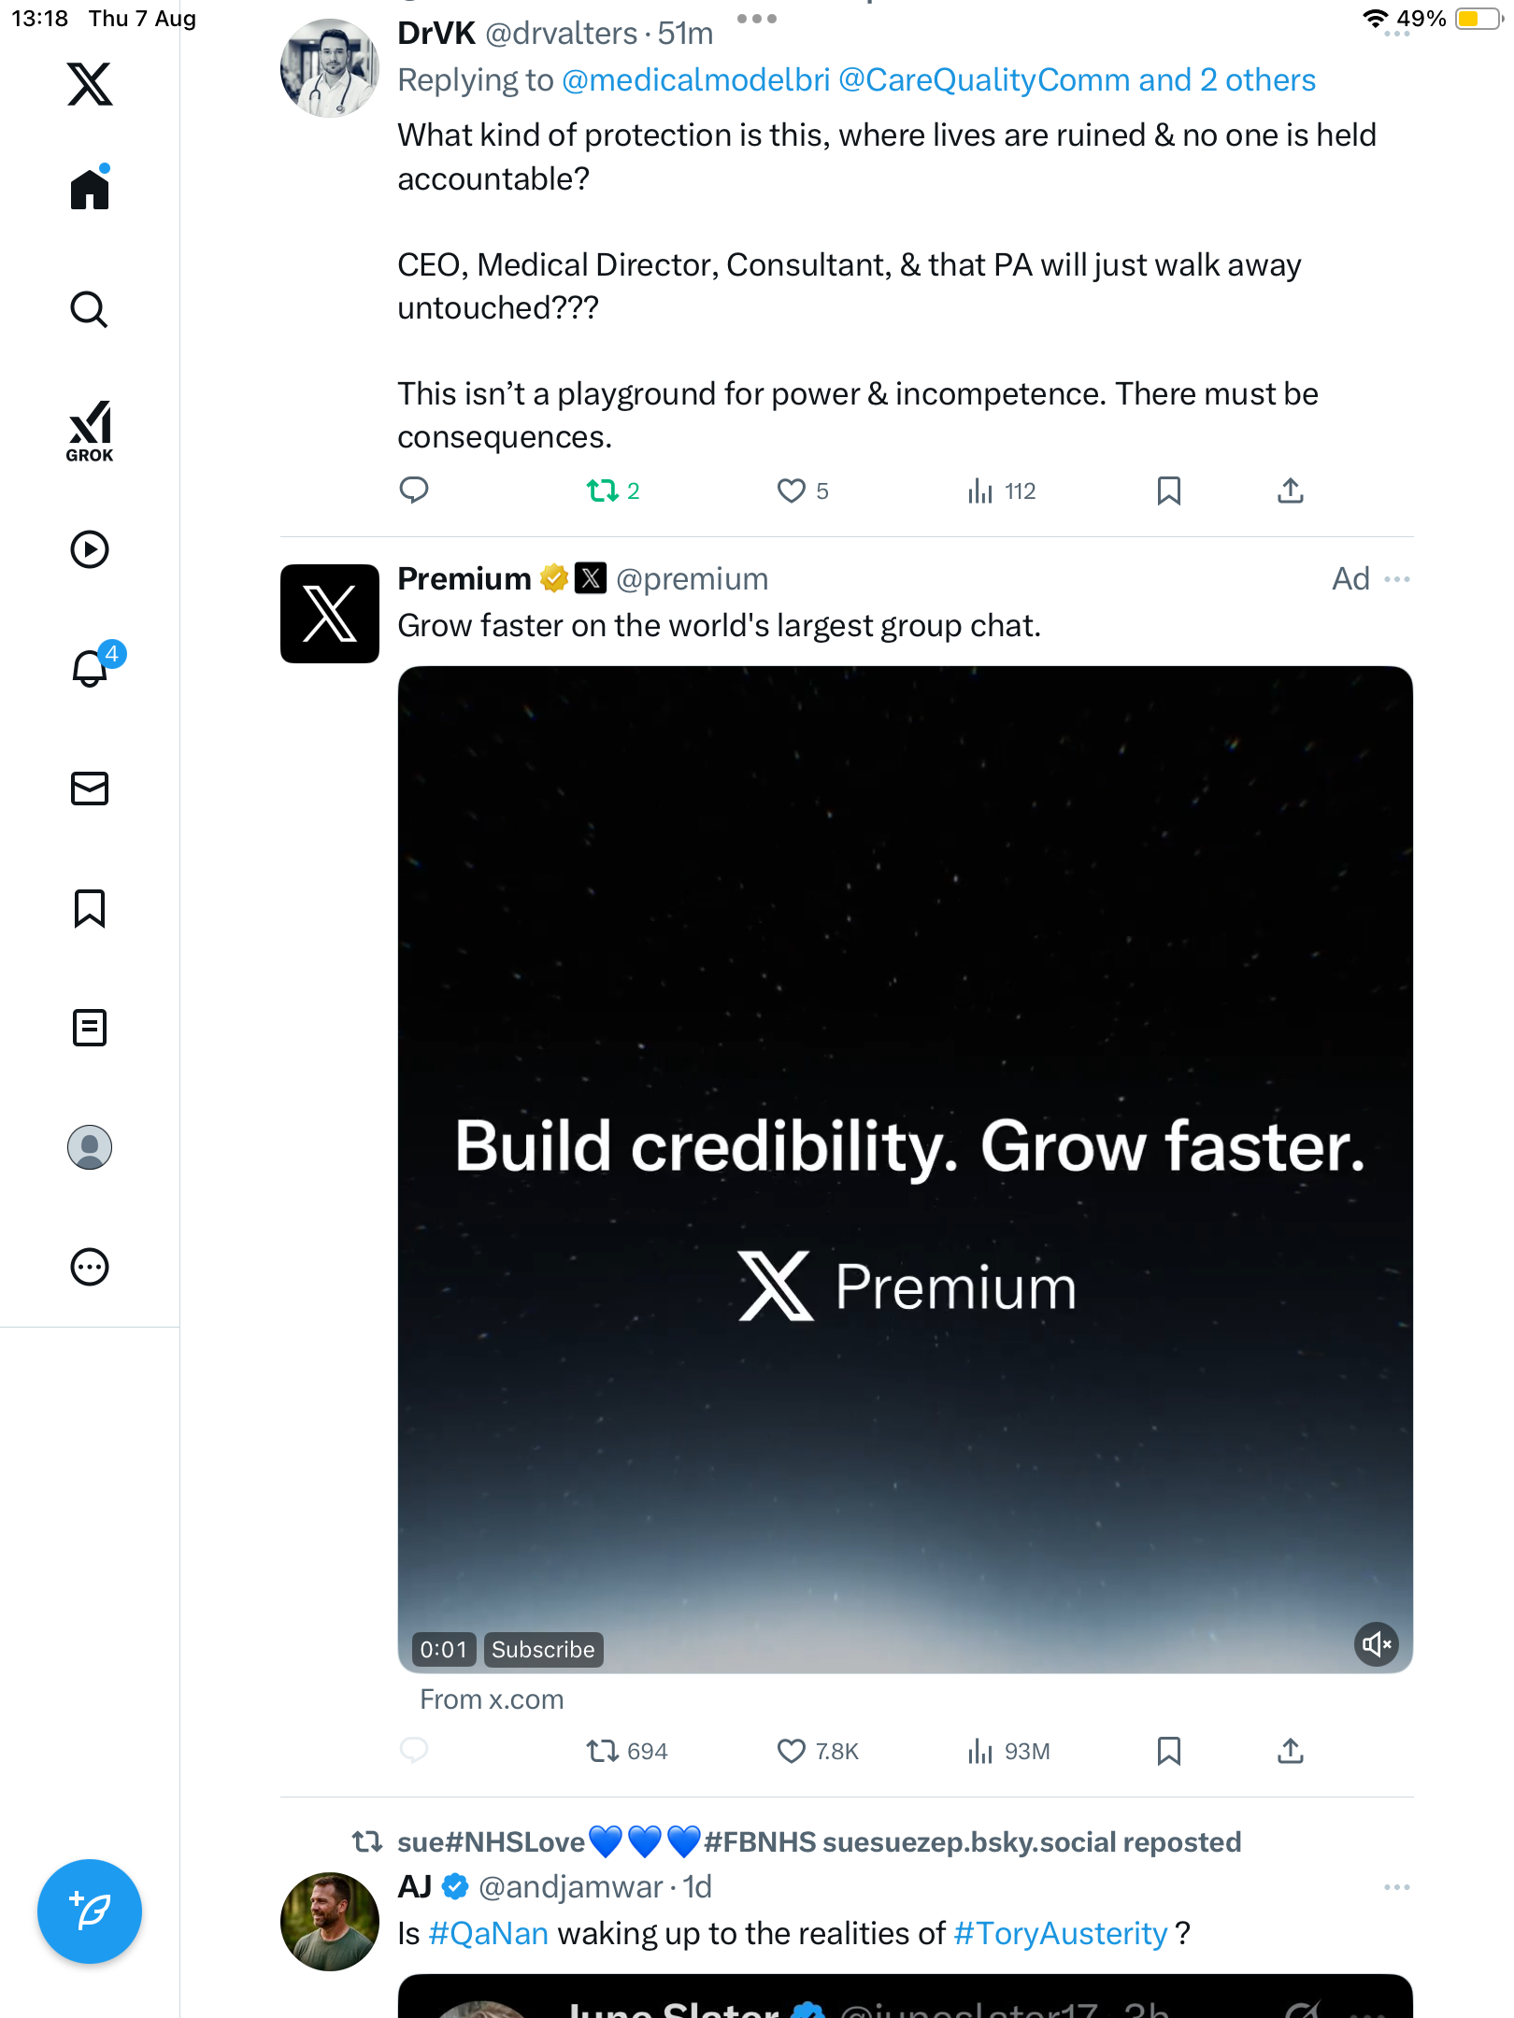
Task: Open the Search icon in sidebar
Action: point(90,309)
